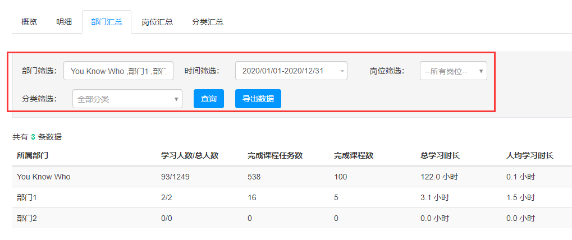Select the You Know Who department cell
This screenshot has height=240, width=572.
click(x=43, y=177)
